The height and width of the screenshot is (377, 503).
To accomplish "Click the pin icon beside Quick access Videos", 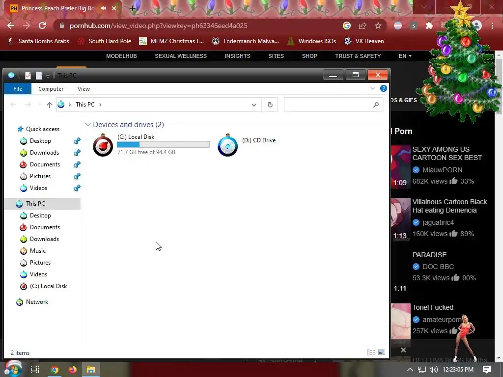I will click(x=77, y=188).
